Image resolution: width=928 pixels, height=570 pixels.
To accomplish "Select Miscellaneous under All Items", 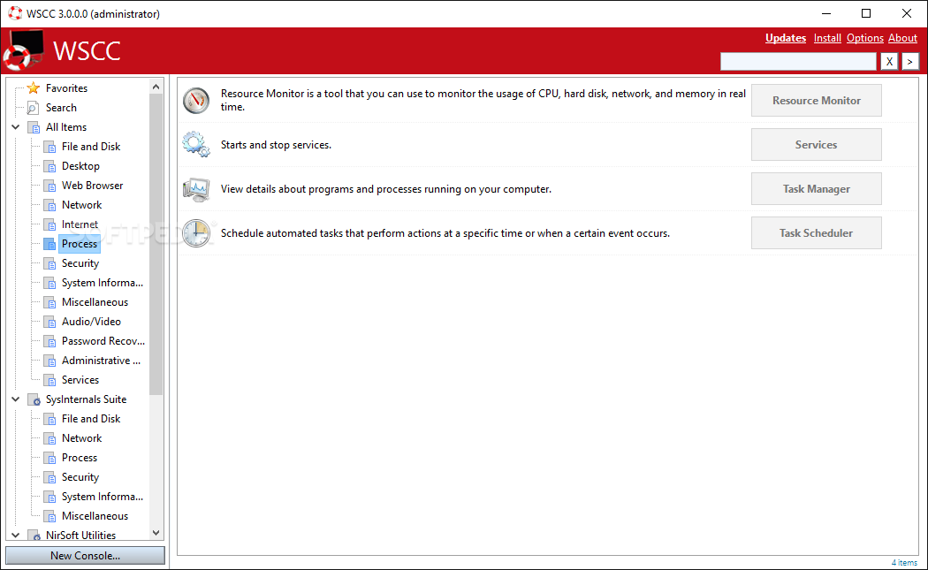I will (95, 302).
